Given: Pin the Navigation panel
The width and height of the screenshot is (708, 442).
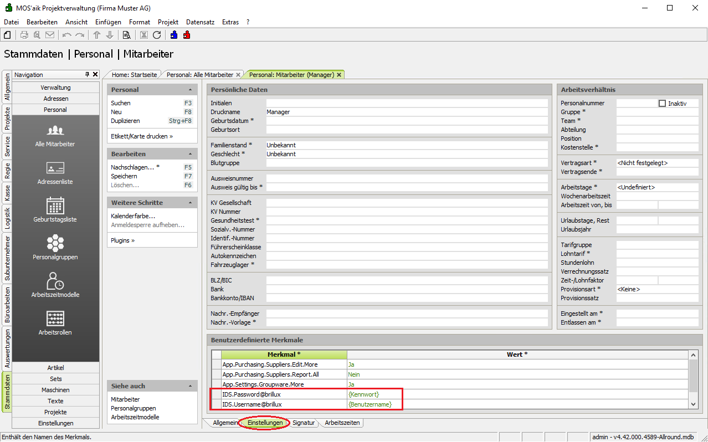Looking at the screenshot, I should pos(87,75).
